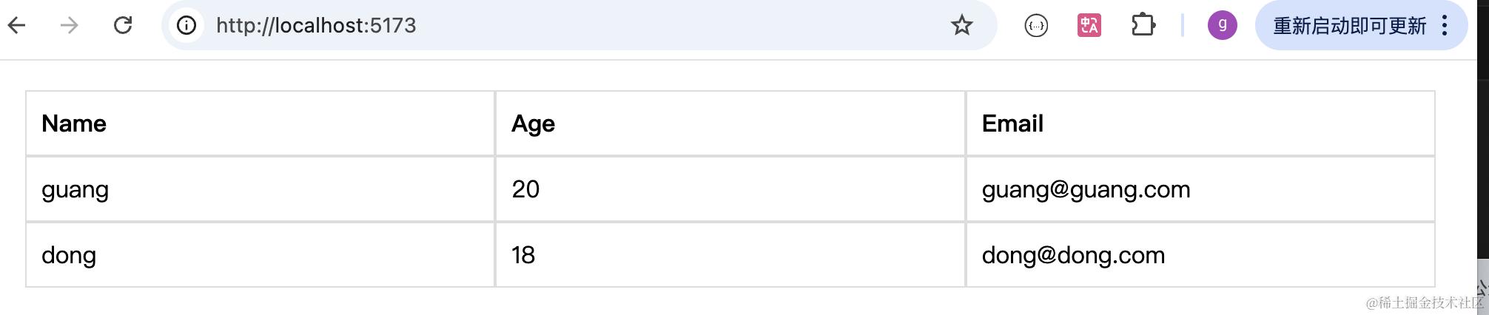This screenshot has height=315, width=1489.
Task: Click the localhost:5173 address bar
Action: click(x=518, y=26)
